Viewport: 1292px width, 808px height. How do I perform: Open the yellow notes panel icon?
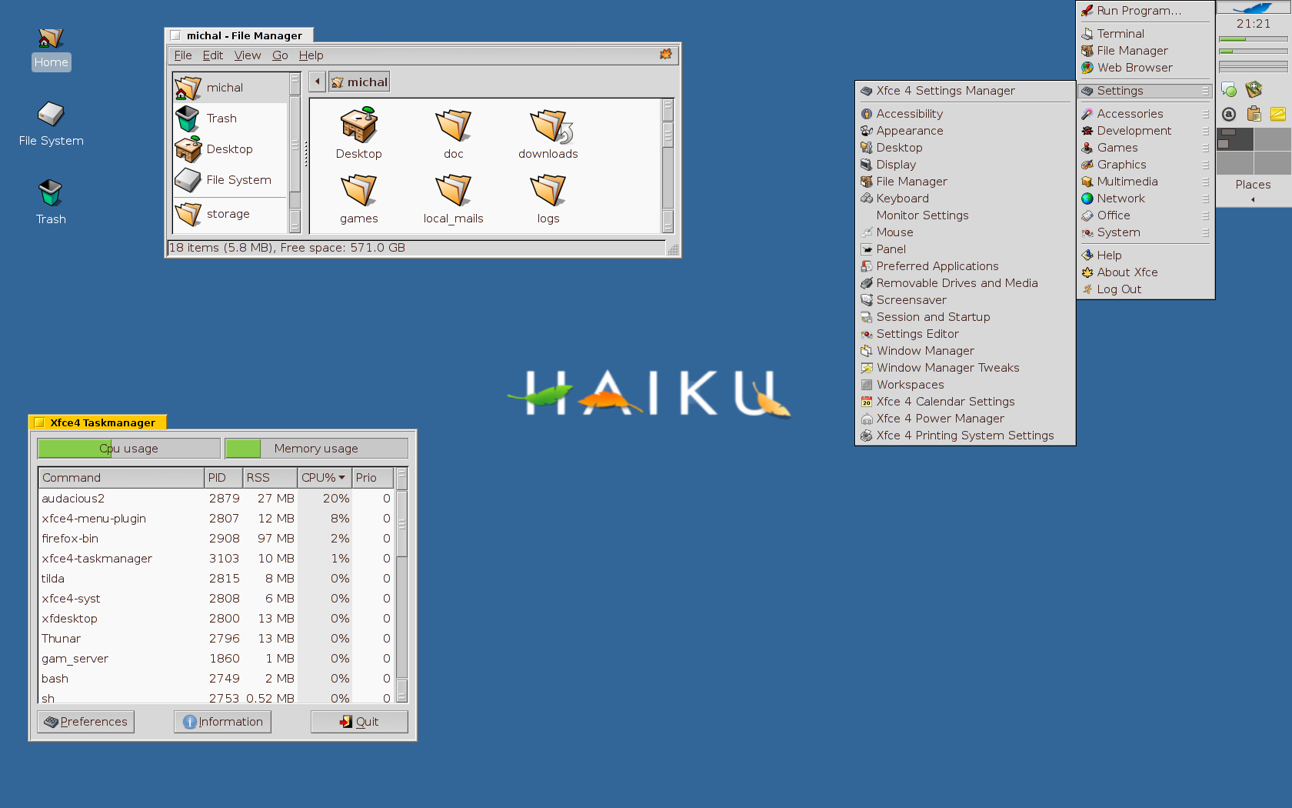(1278, 115)
